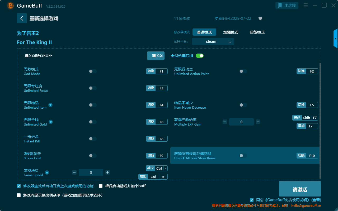Decrease Multiply EXP Gain with minus

[225, 122]
